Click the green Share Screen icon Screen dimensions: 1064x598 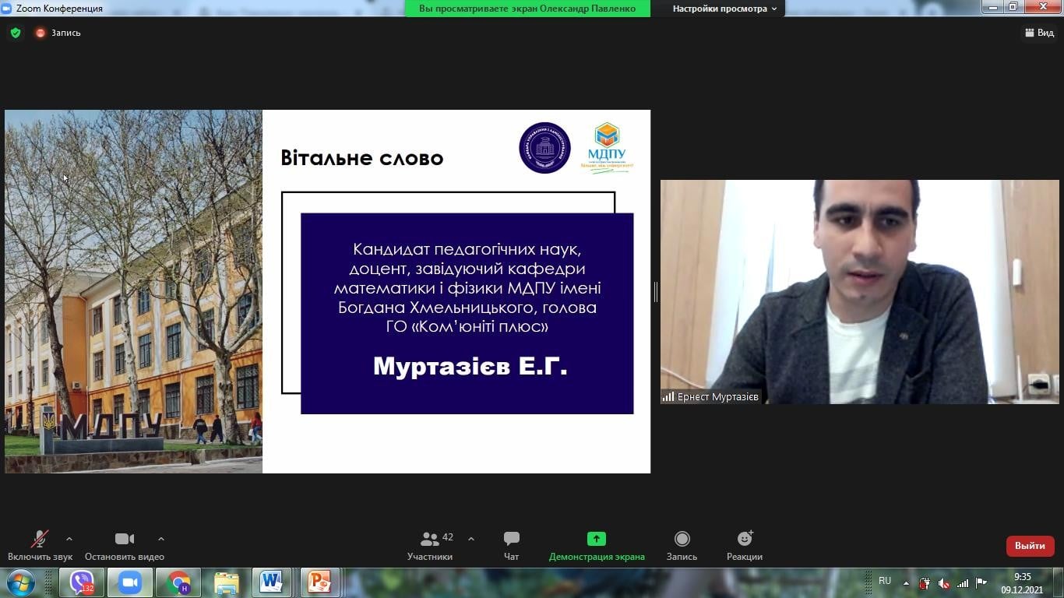pyautogui.click(x=596, y=539)
